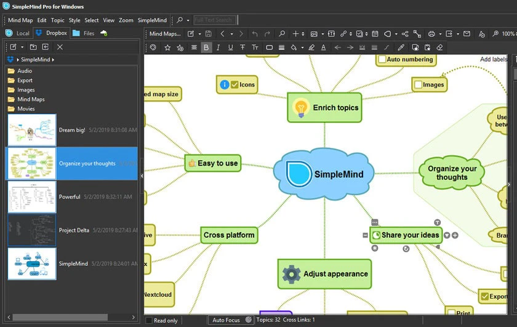Image resolution: width=517 pixels, height=327 pixels.
Task: Select the Cross platform topic
Action: 229,235
